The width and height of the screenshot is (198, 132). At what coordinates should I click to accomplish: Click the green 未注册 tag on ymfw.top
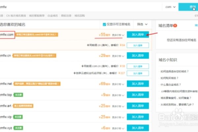17,95
